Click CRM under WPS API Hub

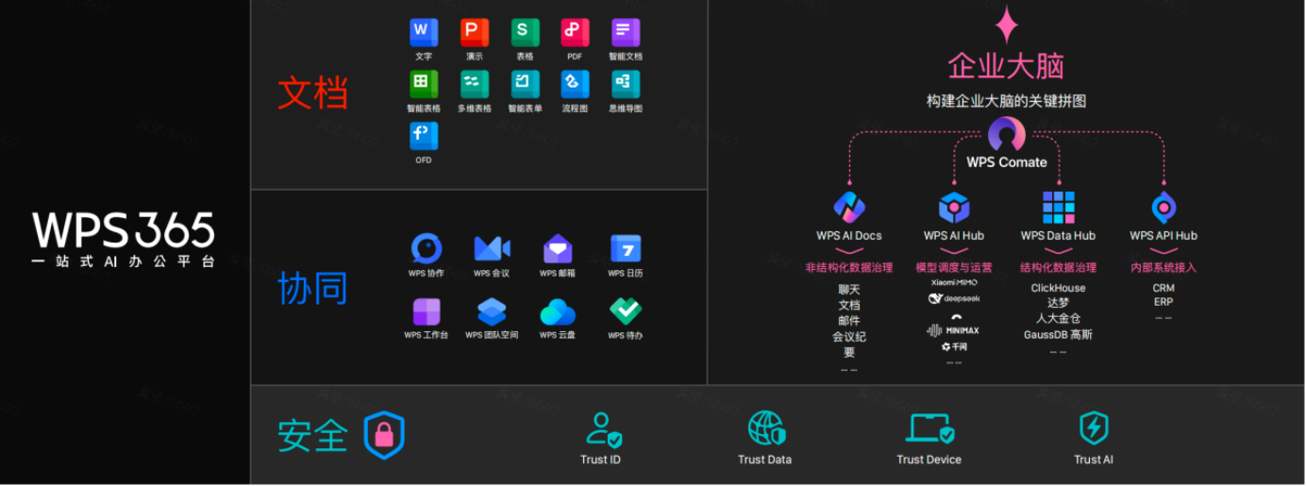[1164, 289]
